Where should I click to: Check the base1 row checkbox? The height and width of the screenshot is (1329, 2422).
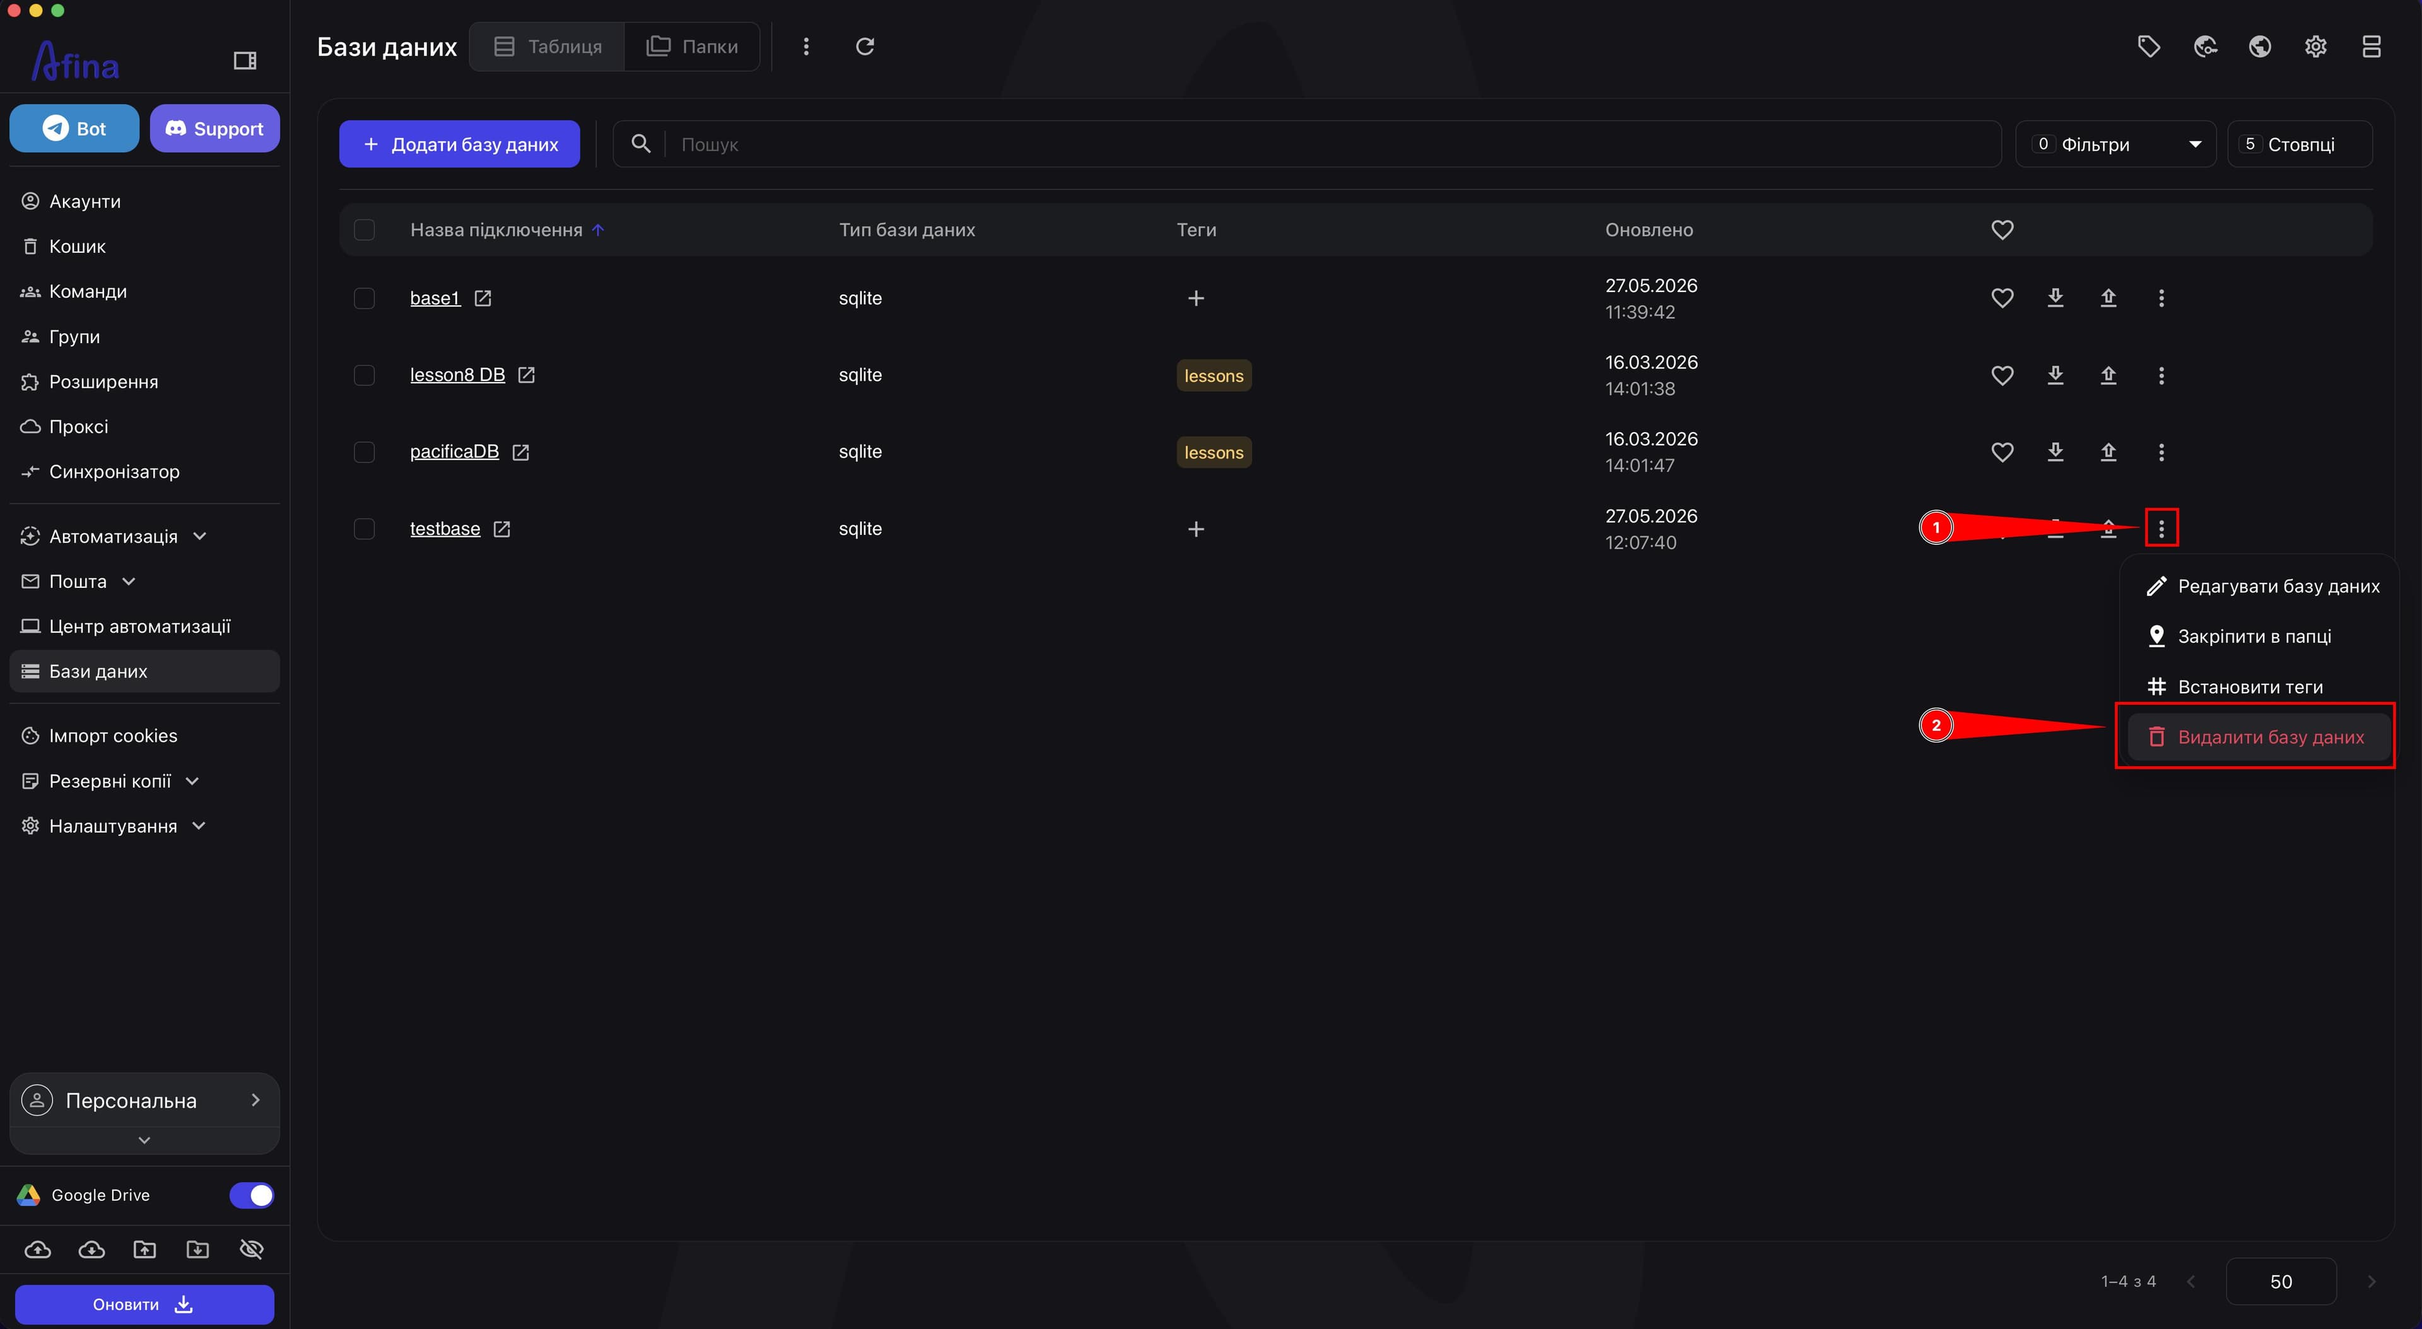[364, 298]
